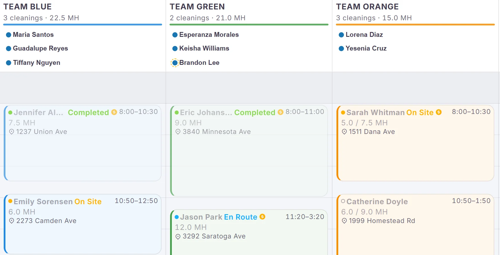Click the location pin beside 3292 Saratoga Ave
This screenshot has width=500, height=255.
[178, 236]
